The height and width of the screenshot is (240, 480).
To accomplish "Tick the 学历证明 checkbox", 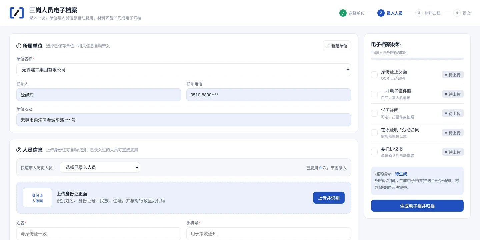I will pyautogui.click(x=374, y=113).
